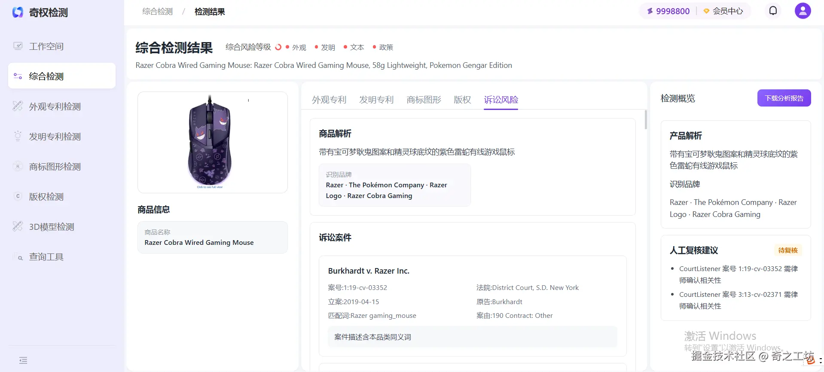
Task: Click the 案由:190 Contract: Other text
Action: 515,316
